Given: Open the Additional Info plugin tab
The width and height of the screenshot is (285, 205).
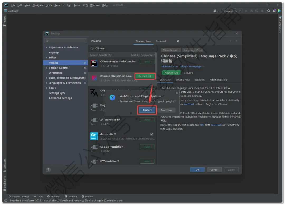Looking at the screenshot, I should click(218, 80).
